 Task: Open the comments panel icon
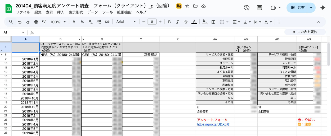coord(260,8)
